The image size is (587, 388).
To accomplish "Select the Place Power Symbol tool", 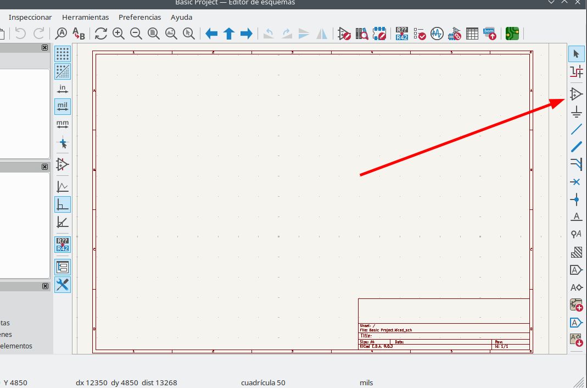I will pyautogui.click(x=576, y=113).
